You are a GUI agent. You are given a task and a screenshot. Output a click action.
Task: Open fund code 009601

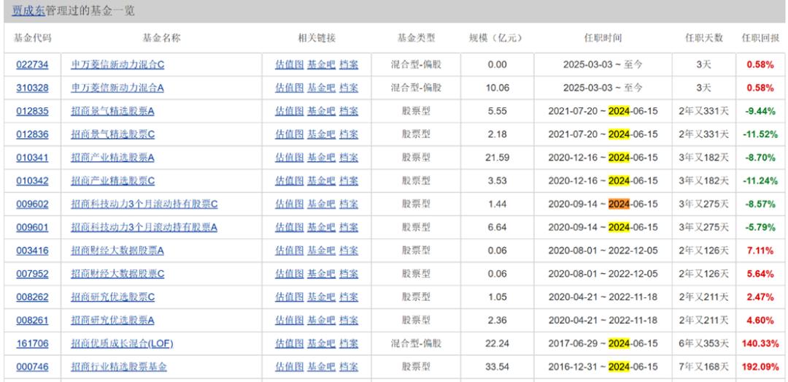coord(32,227)
